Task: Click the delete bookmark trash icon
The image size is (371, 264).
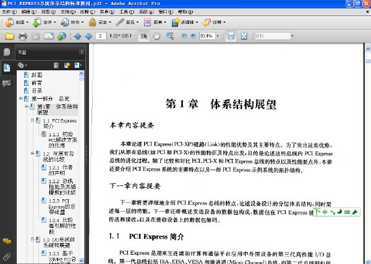Action: pyautogui.click(x=56, y=65)
